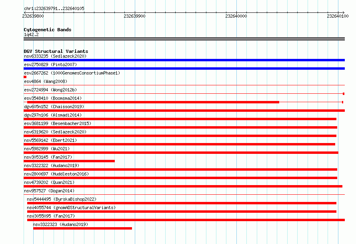Select the red bar under nsv5982999
The image size is (356, 244).
pyautogui.click(x=181, y=153)
